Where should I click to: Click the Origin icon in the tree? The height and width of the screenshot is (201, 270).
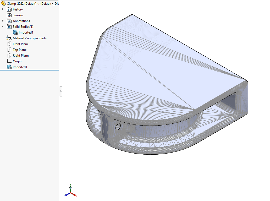(9, 61)
